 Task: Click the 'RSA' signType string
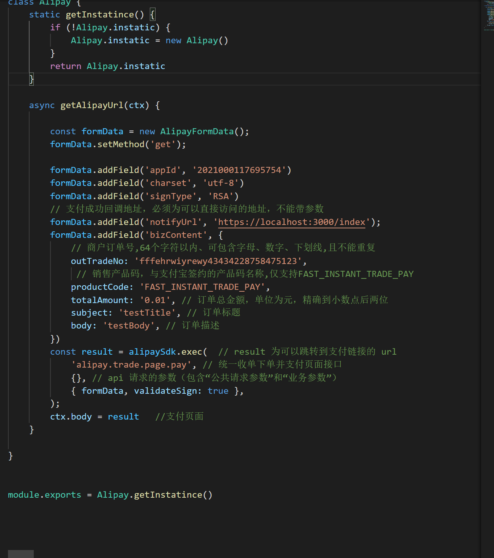click(221, 196)
